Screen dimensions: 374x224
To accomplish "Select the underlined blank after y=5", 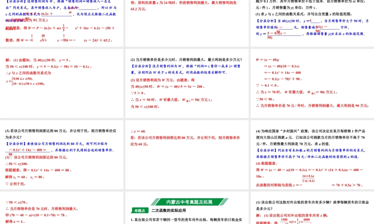I will pyautogui.click(x=316, y=21).
